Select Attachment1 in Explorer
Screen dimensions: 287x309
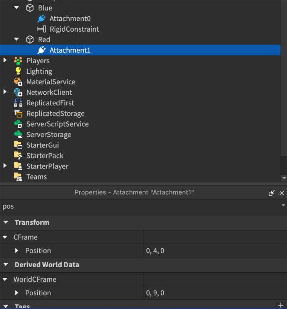tap(140, 50)
